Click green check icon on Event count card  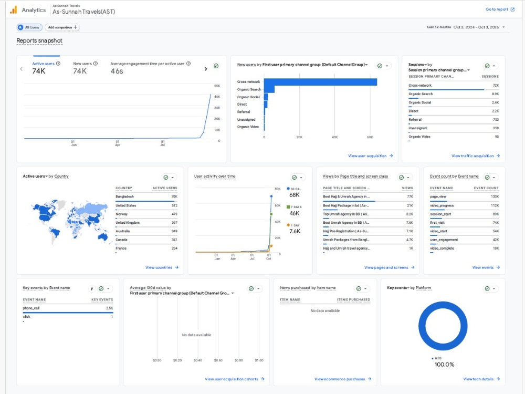click(487, 177)
